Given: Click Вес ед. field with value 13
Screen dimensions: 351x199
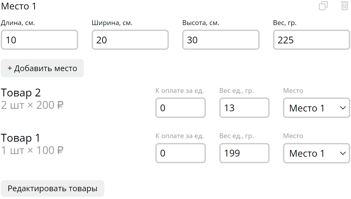Looking at the screenshot, I should [x=244, y=108].
